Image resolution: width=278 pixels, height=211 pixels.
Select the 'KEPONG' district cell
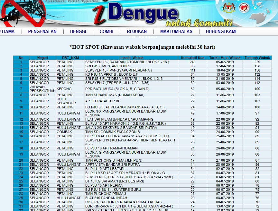70,89
